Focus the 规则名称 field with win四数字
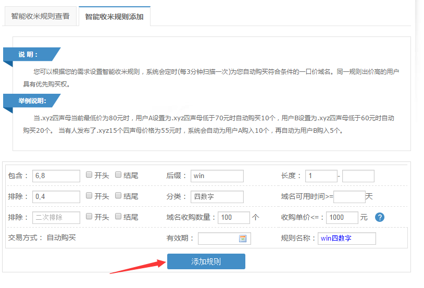 click(346, 239)
